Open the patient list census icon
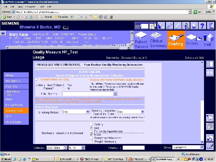 pyautogui.click(x=142, y=25)
